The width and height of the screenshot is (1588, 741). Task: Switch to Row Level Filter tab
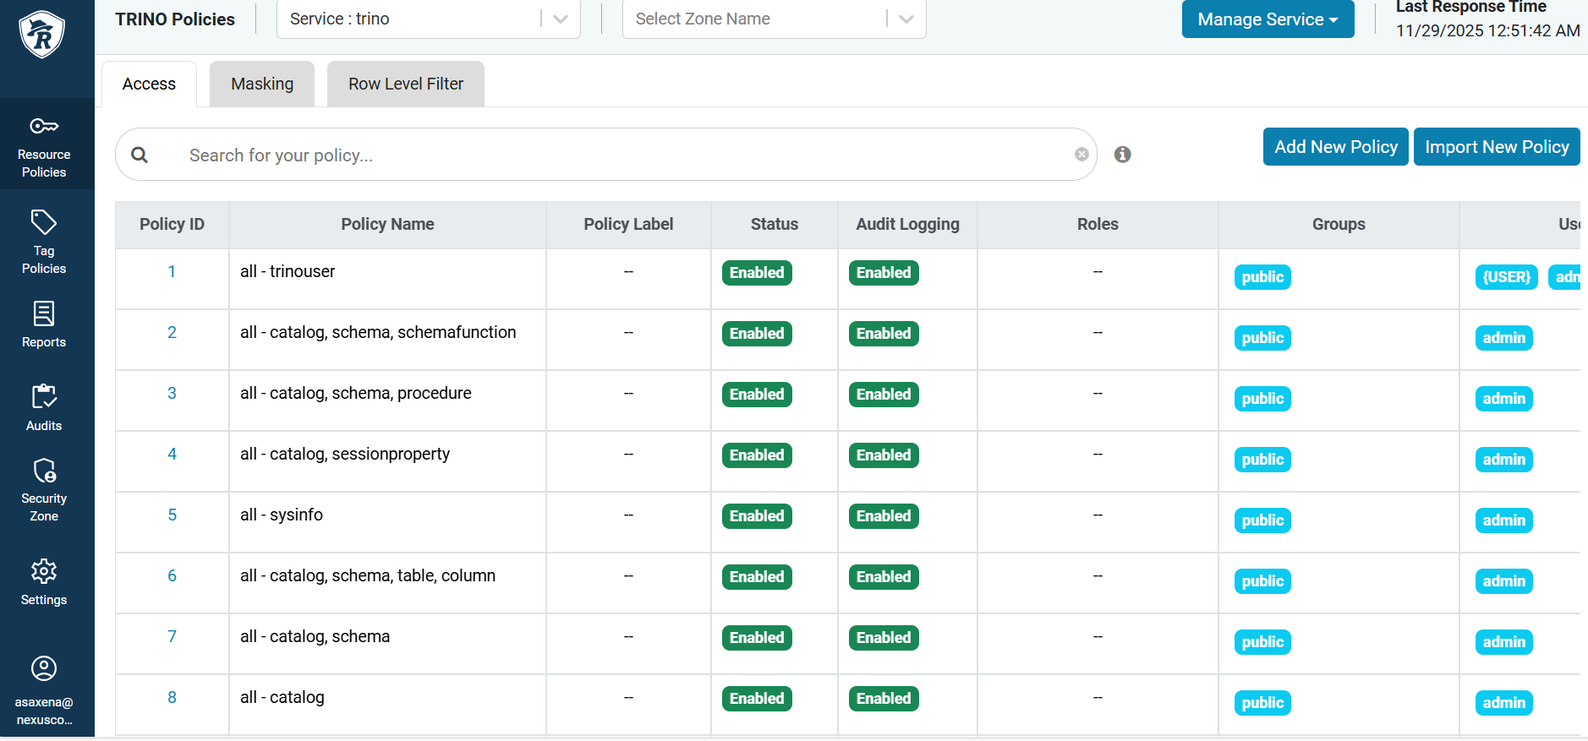point(406,84)
